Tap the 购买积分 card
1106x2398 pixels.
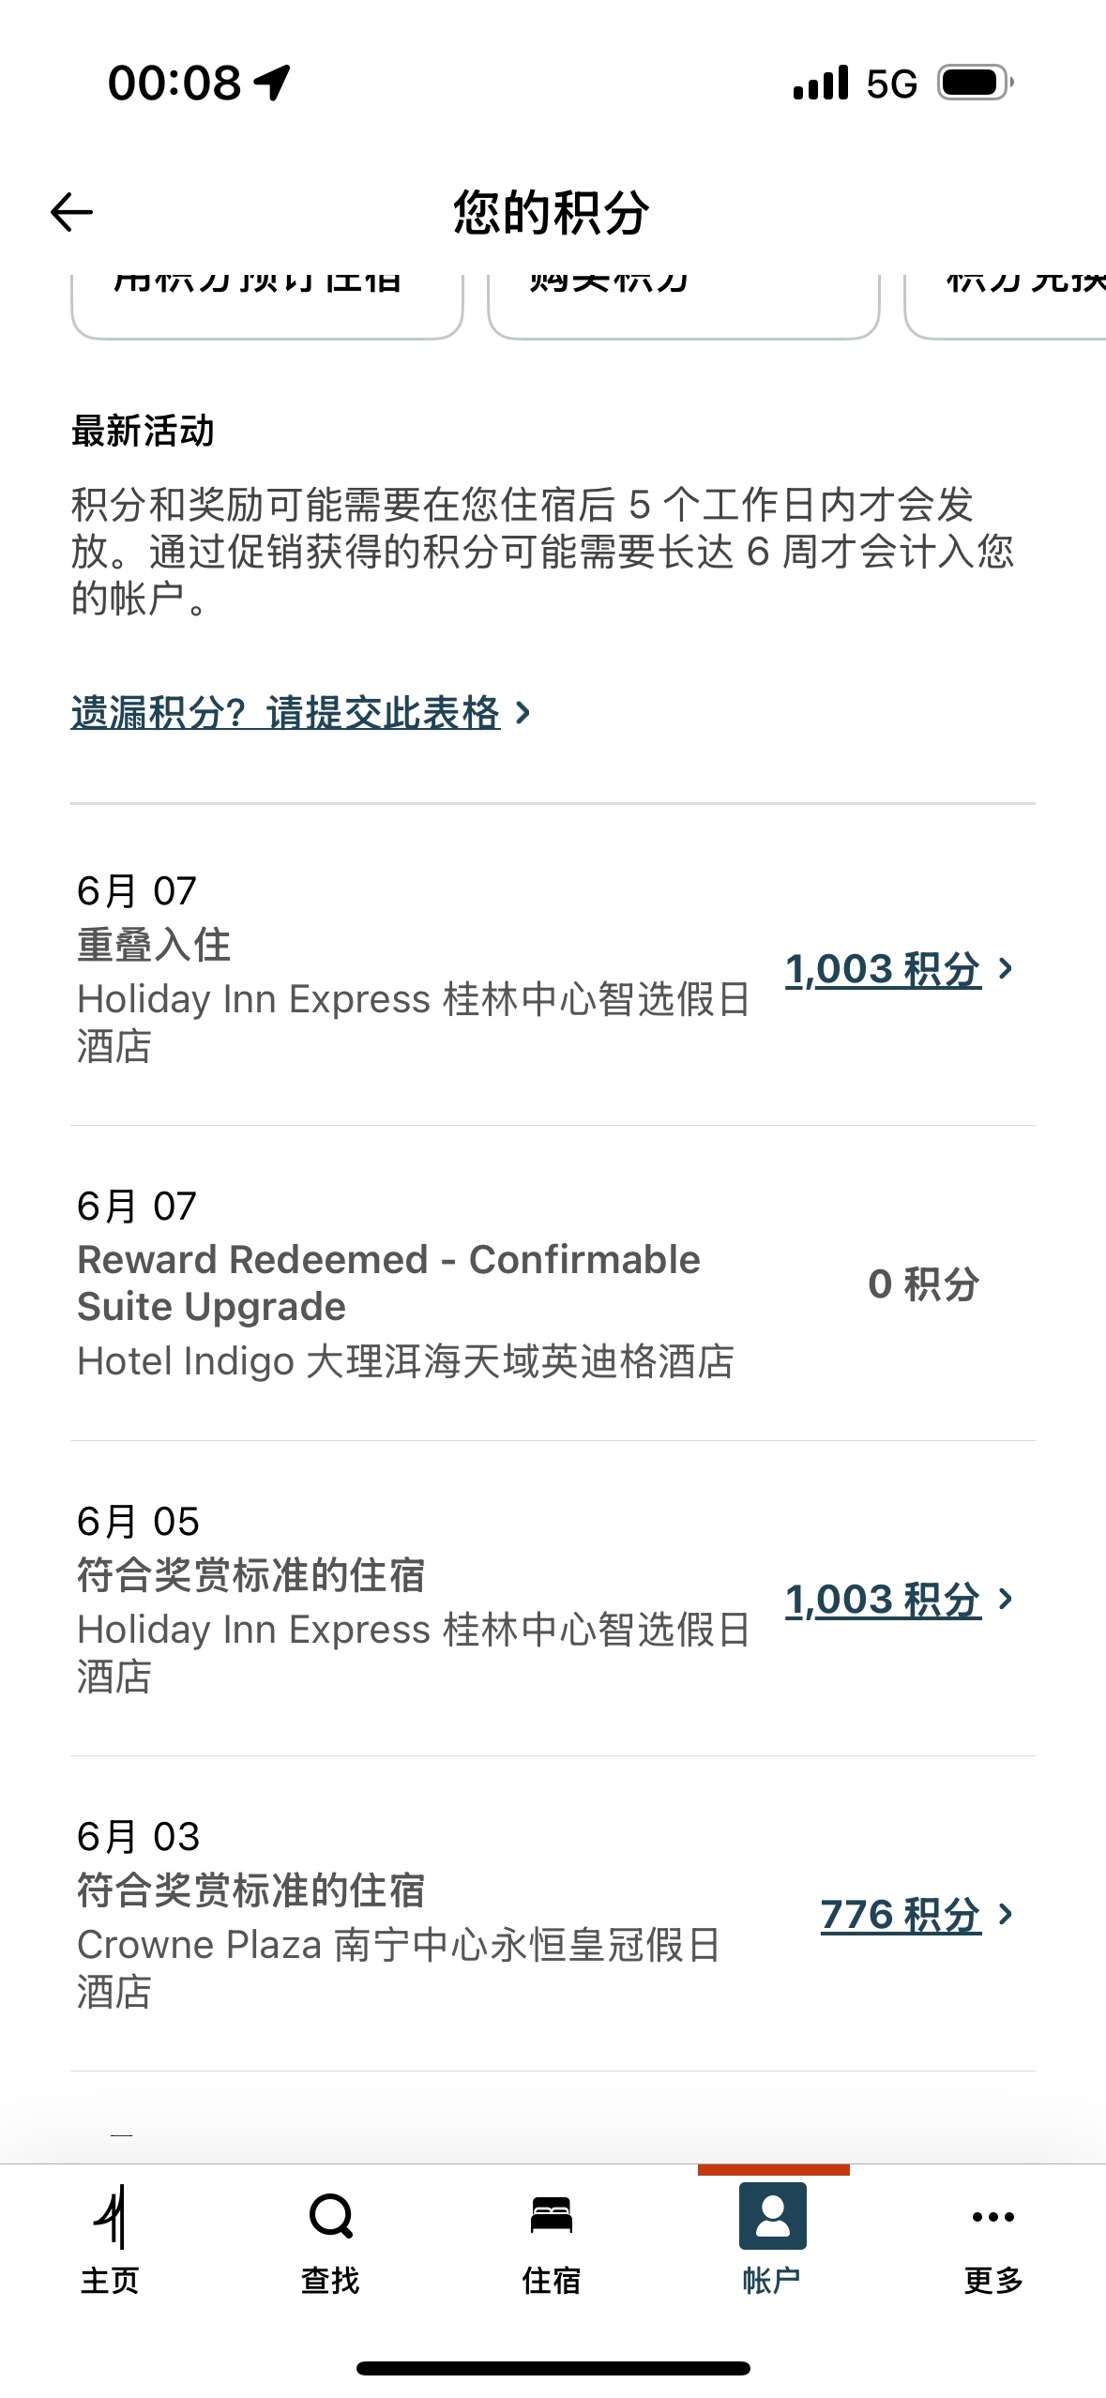click(x=684, y=305)
